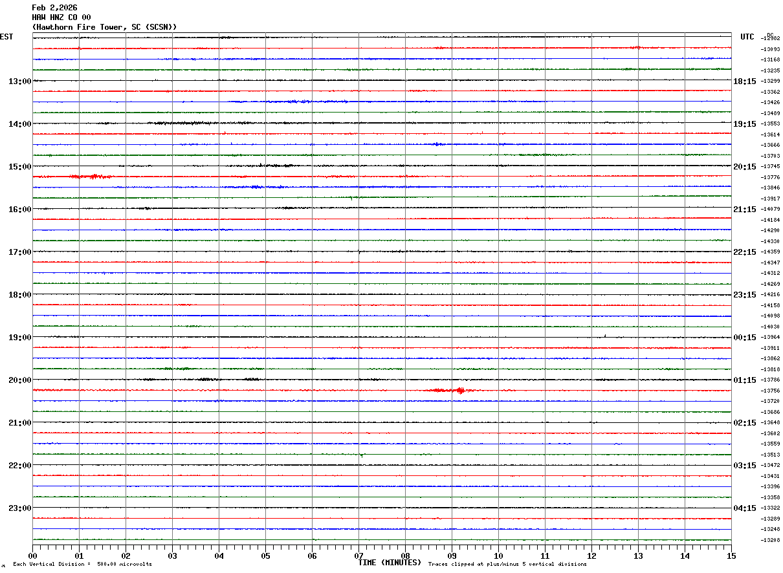The width and height of the screenshot is (783, 573).
Task: Click minute 15 tick label on time axis
Action: tap(731, 556)
